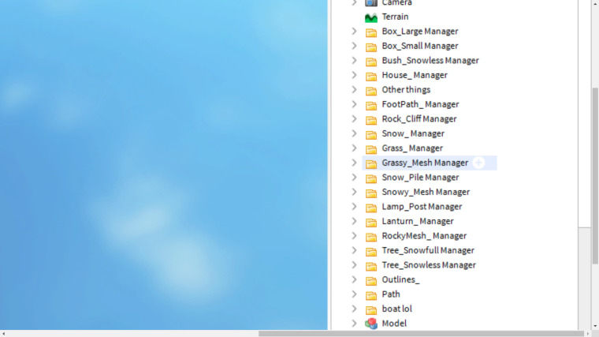Click the Other things folder icon
This screenshot has height=337, width=599.
[x=371, y=90]
